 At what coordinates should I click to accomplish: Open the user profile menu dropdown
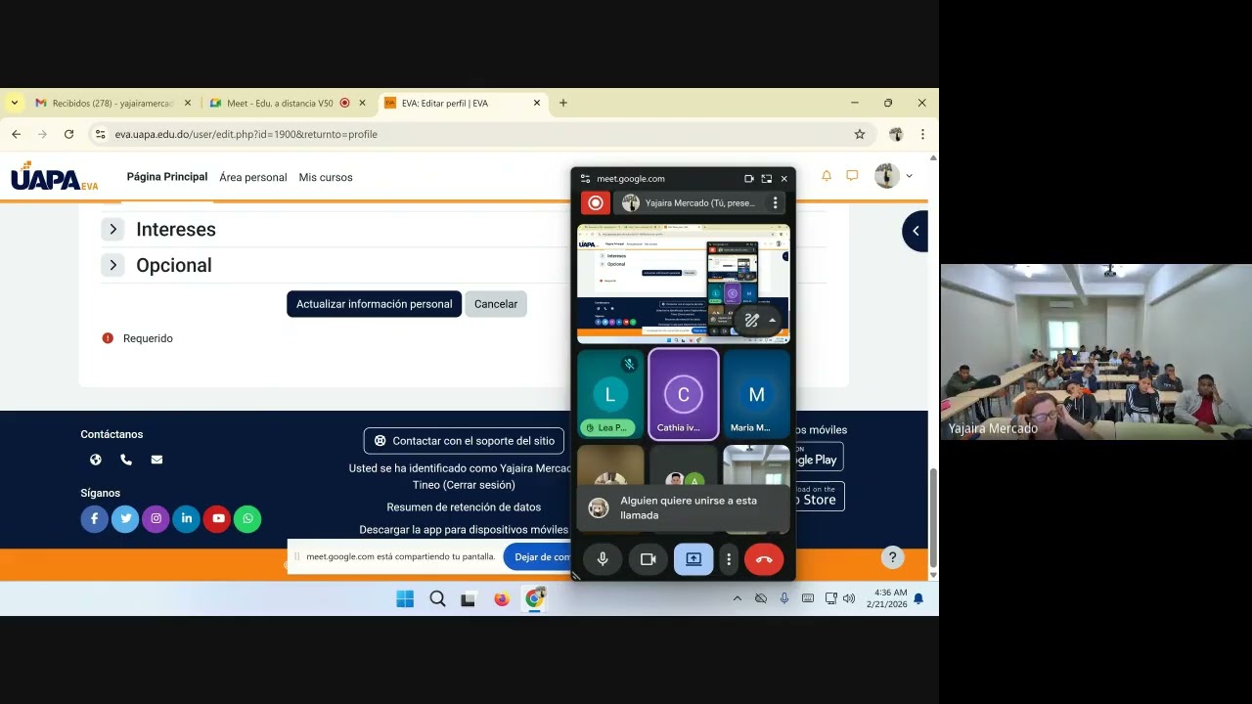pos(893,176)
